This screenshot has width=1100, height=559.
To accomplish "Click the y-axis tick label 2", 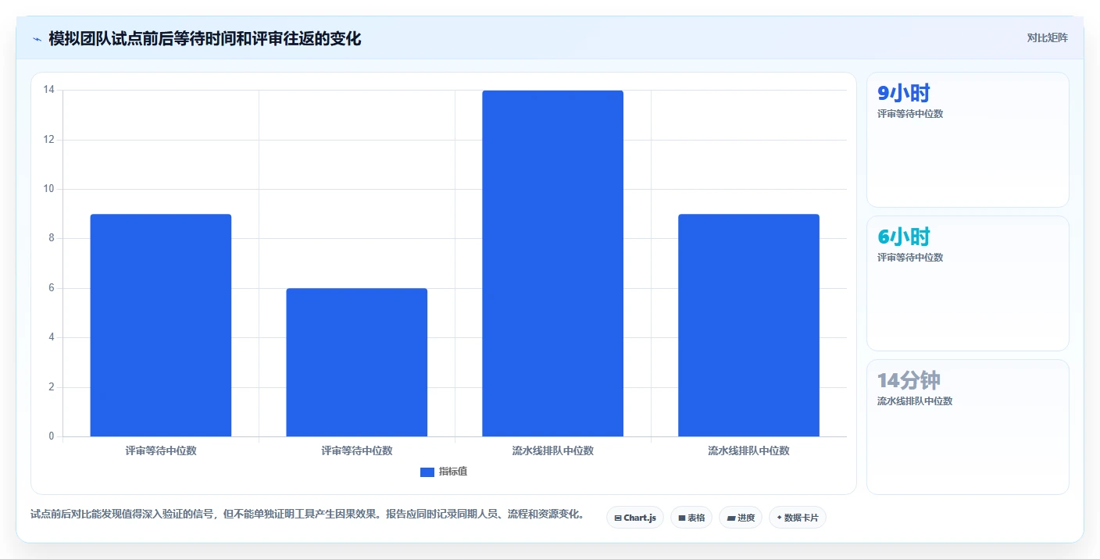I will point(52,387).
